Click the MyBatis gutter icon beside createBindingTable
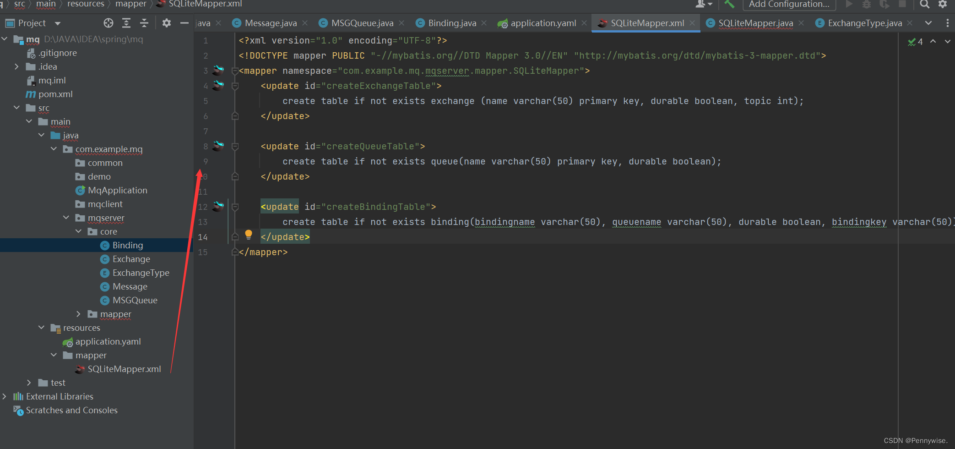Image resolution: width=955 pixels, height=449 pixels. click(218, 207)
